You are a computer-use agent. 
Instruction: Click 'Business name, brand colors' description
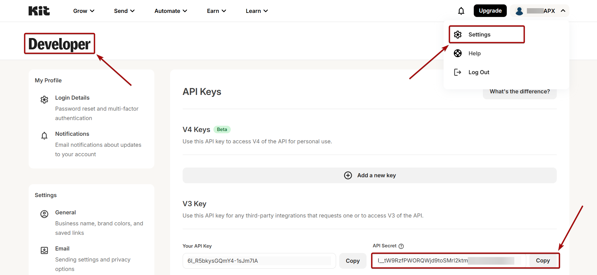coord(99,228)
